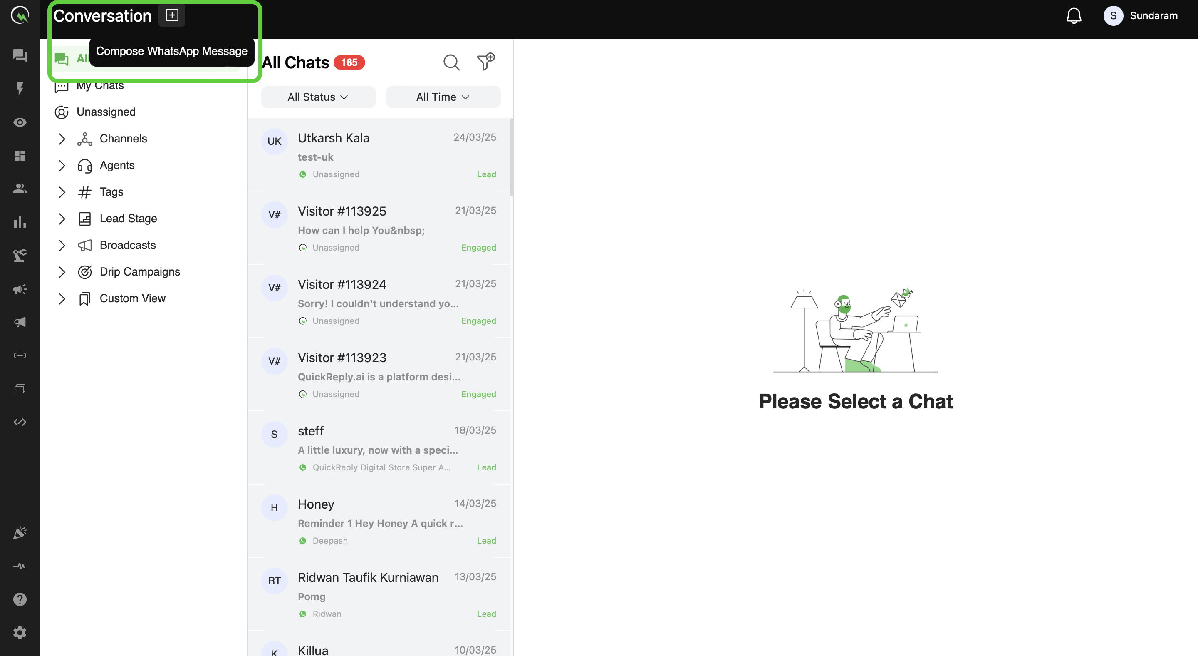Open the Utkarsh Kala chat

tap(379, 155)
